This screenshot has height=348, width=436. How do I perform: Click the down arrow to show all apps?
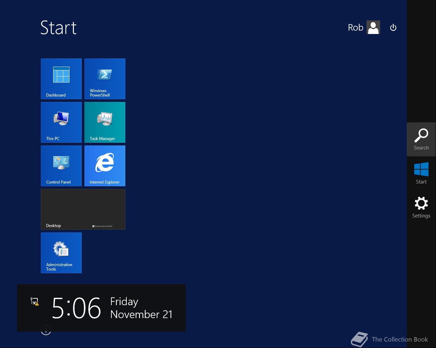46,330
